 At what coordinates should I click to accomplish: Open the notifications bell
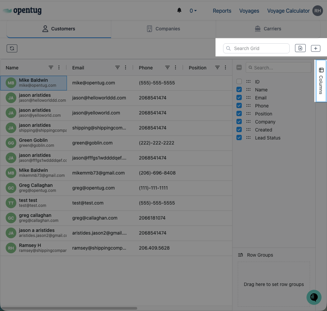pos(179,11)
